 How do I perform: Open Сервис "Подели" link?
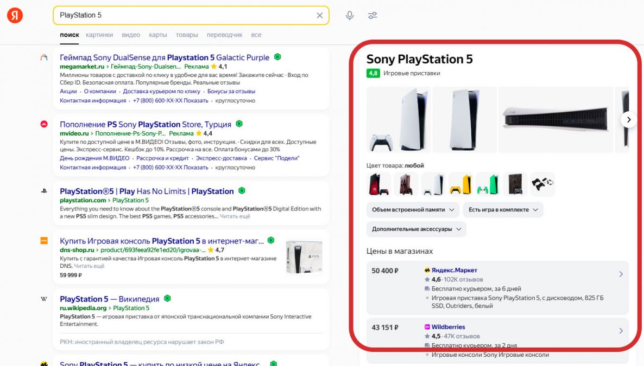click(276, 158)
